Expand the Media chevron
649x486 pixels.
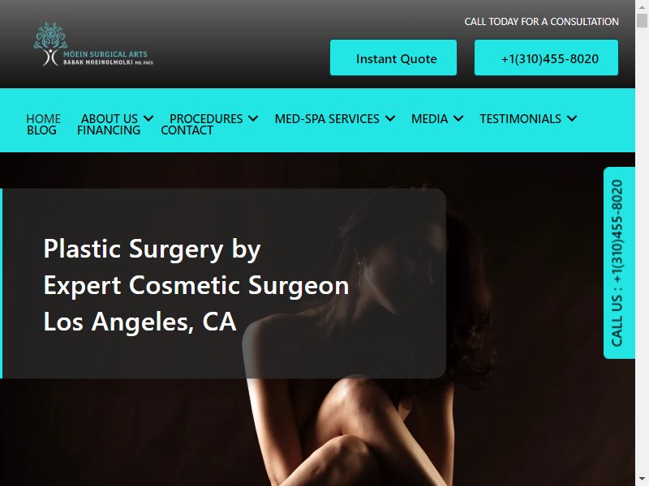click(x=458, y=118)
